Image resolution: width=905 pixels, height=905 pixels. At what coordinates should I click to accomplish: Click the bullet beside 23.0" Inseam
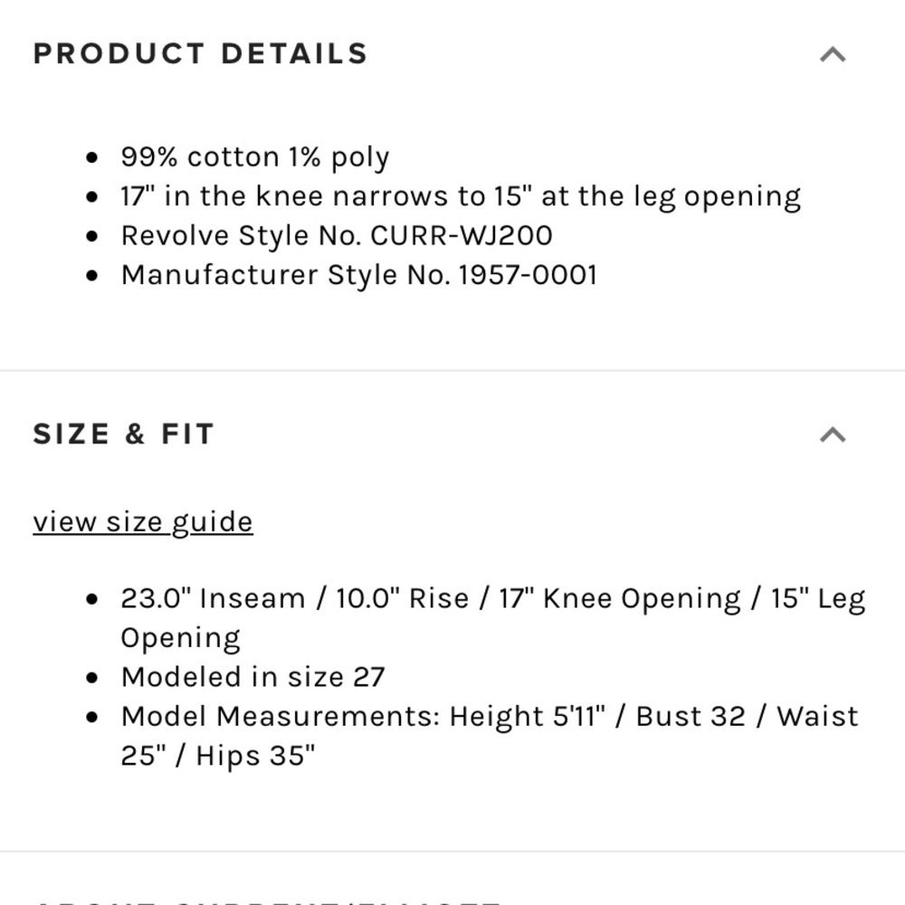(91, 600)
